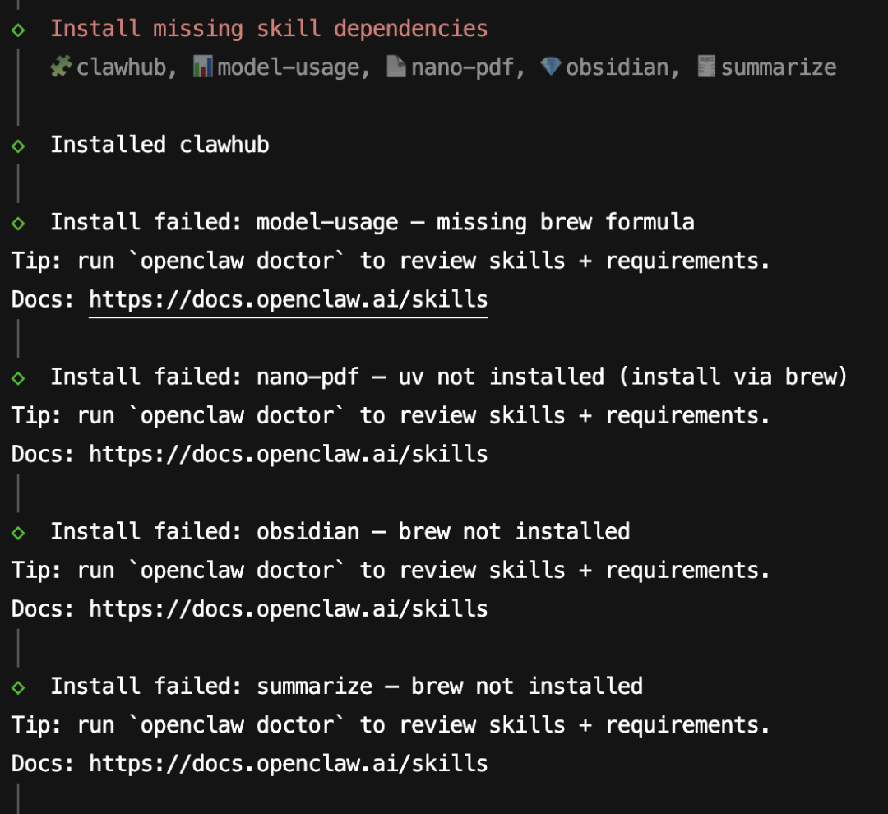Click the page icon beside nano-pdf
Screen dimensions: 888x814
tap(396, 67)
